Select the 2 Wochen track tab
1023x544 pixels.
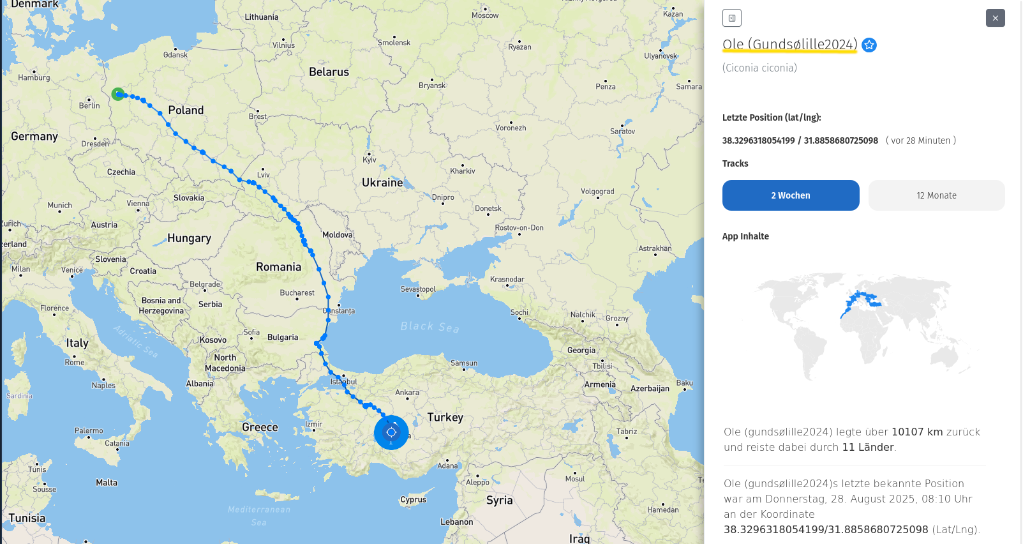tap(791, 195)
